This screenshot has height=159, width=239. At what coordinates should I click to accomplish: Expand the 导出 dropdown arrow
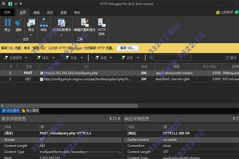tap(31, 35)
